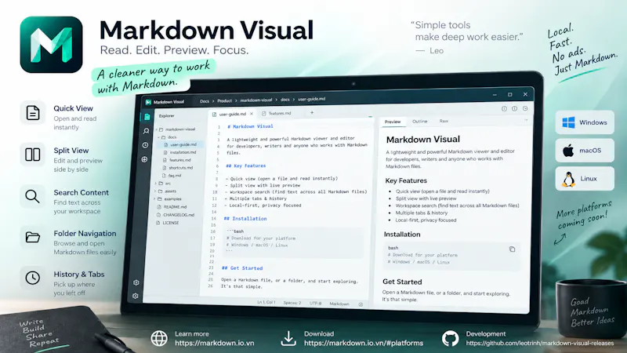This screenshot has height=353, width=627.
Task: Click the History & Tabs clock icon
Action: coord(33,278)
